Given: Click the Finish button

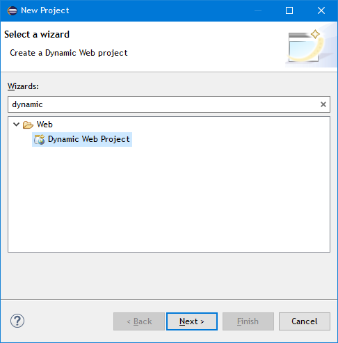Looking at the screenshot, I should coord(248,321).
